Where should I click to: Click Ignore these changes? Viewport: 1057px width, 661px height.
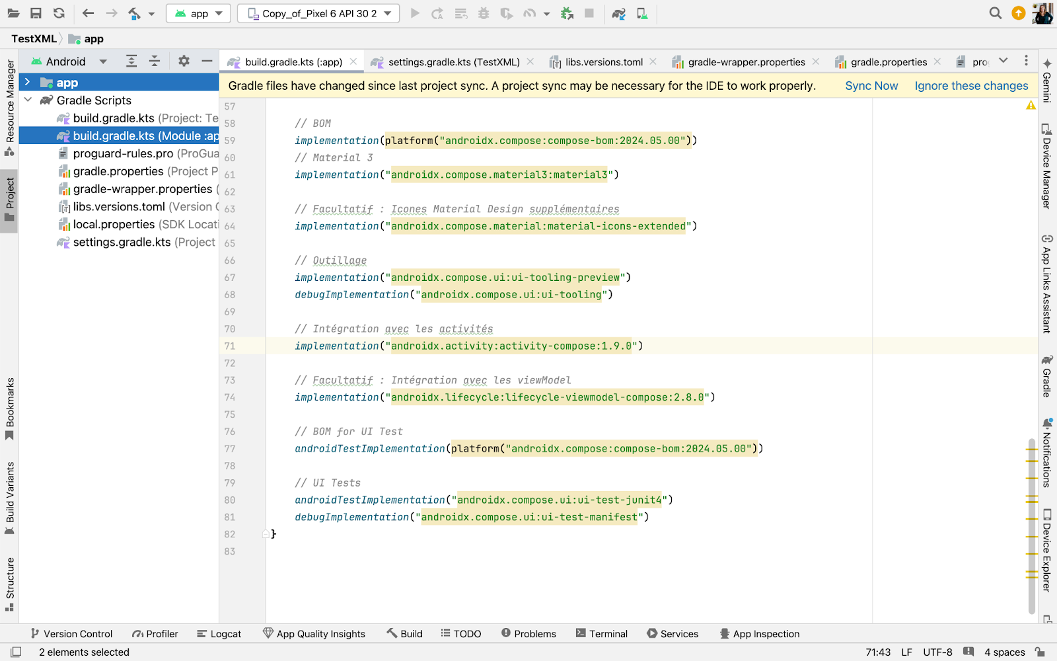(x=970, y=85)
